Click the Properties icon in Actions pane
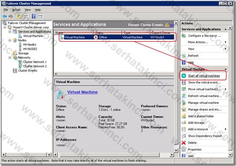Screen dimensions: 236x166 click(x=184, y=149)
